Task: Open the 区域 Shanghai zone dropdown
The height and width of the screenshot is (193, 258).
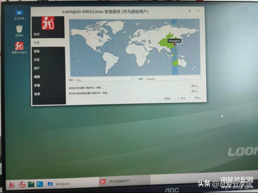Action: pos(173,79)
